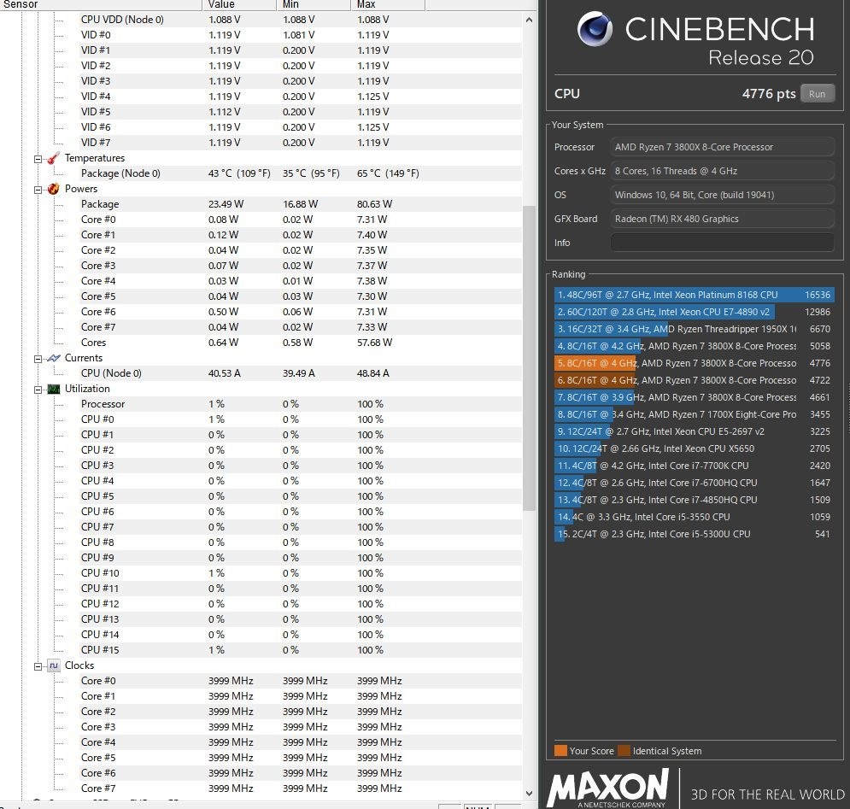Select the orange Your Score ranking entry 4776
This screenshot has width=850, height=809.
click(x=694, y=363)
